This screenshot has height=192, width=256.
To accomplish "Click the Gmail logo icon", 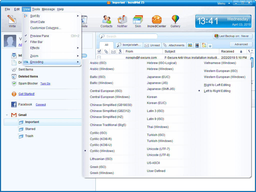I will pos(14,115).
